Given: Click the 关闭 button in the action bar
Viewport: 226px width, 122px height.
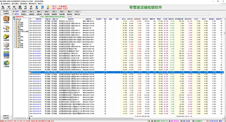Looking at the screenshot, I should click(x=77, y=11).
